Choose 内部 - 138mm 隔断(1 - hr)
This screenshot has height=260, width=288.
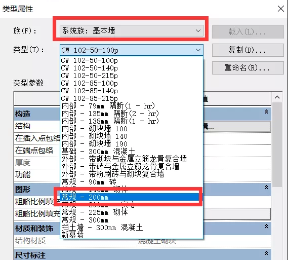click(132, 121)
